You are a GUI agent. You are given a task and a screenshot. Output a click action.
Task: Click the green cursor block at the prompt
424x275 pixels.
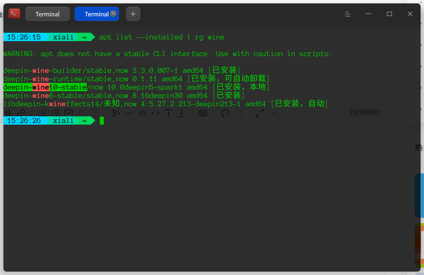(101, 121)
